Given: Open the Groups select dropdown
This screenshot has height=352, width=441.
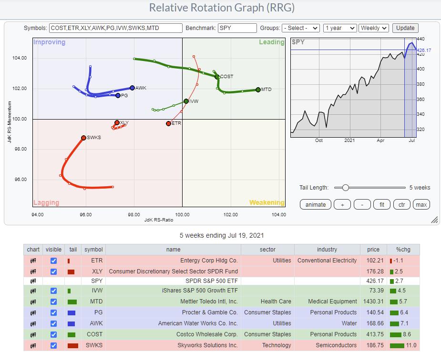Looking at the screenshot, I should [300, 28].
